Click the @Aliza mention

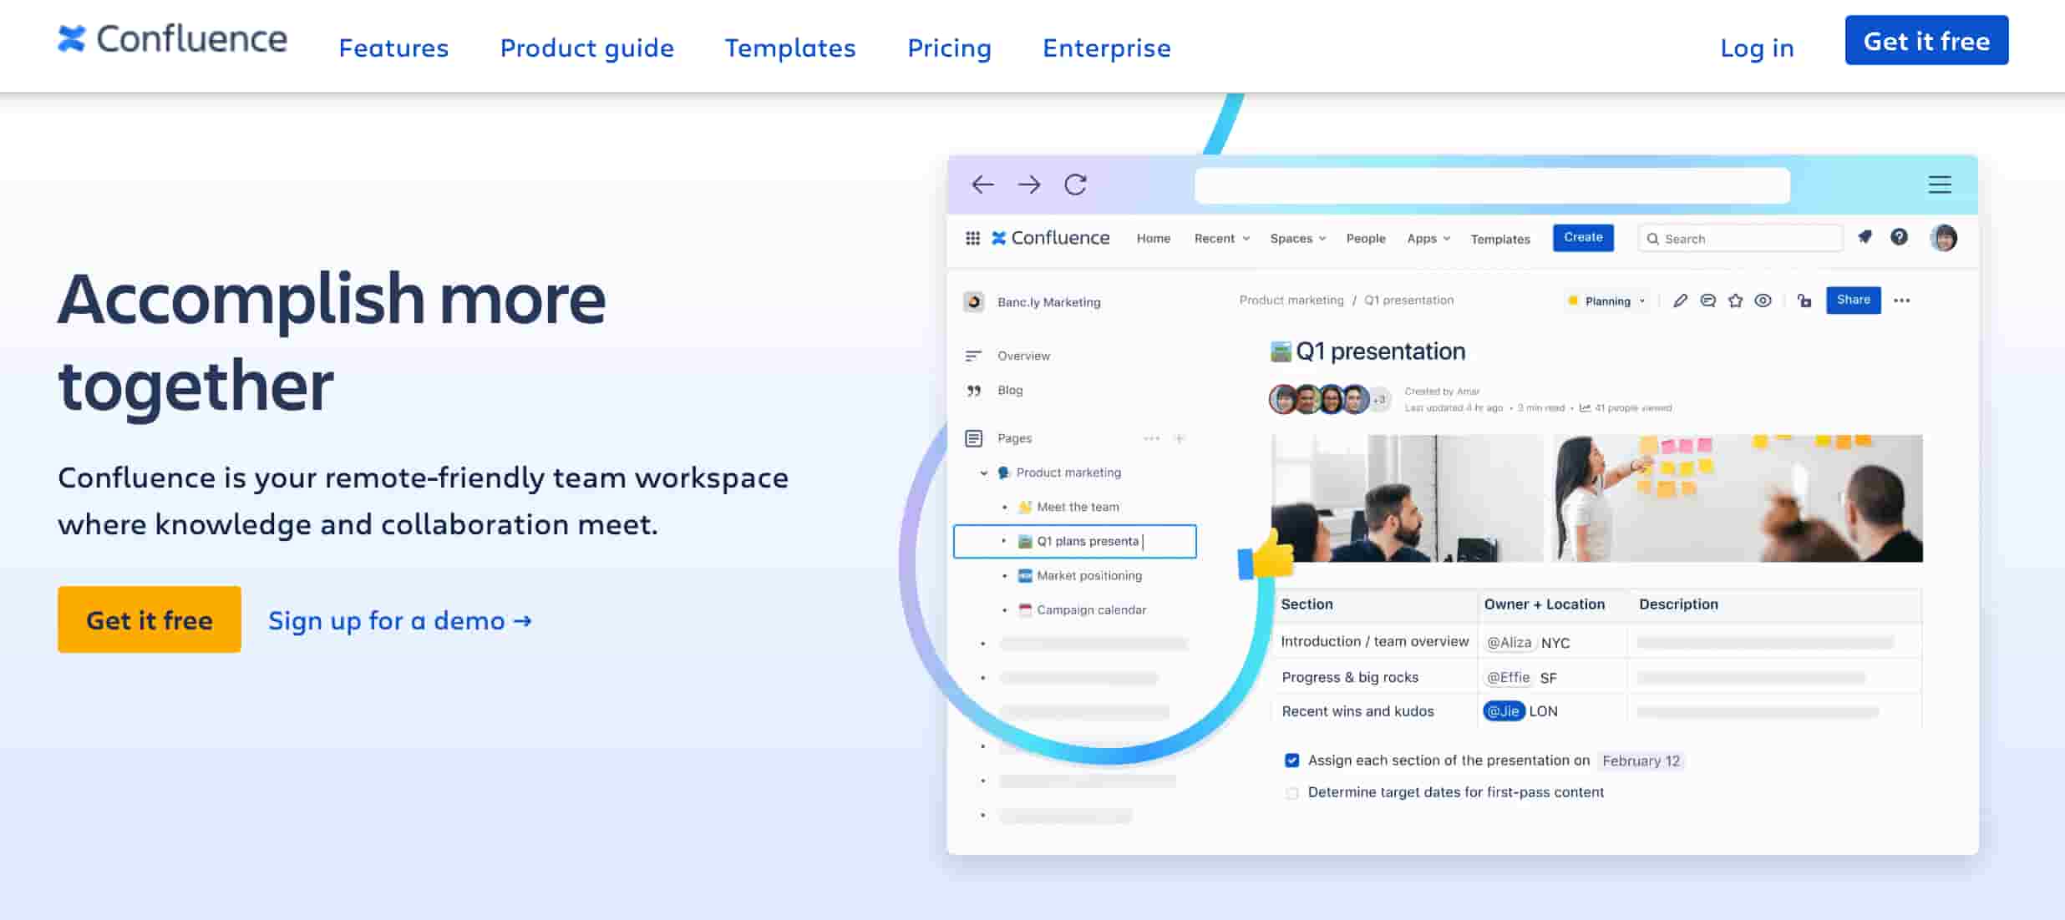1509,642
